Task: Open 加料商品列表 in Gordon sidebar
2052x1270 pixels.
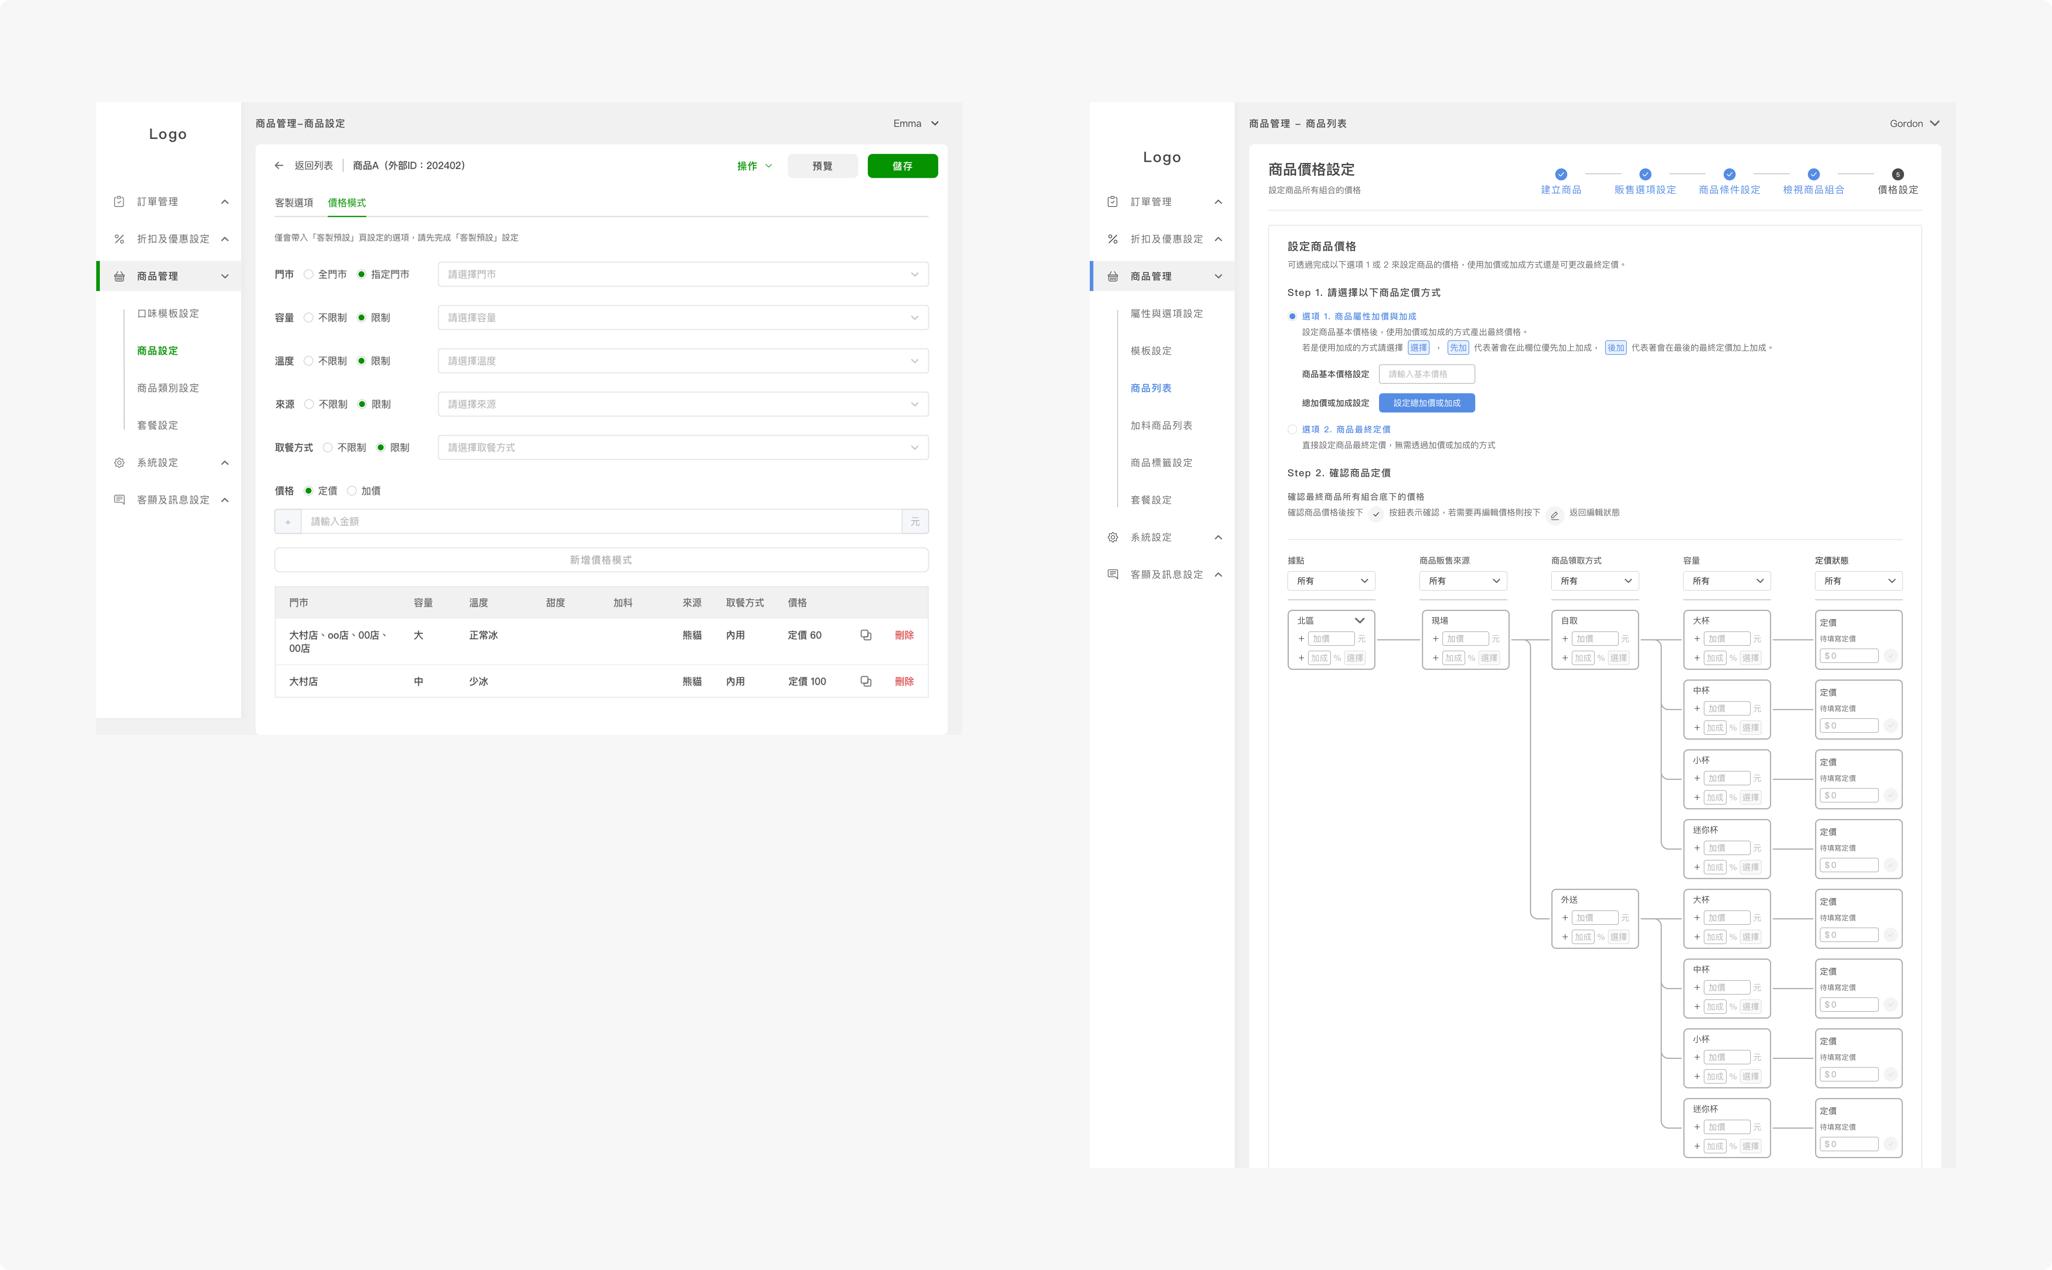Action: (1162, 426)
